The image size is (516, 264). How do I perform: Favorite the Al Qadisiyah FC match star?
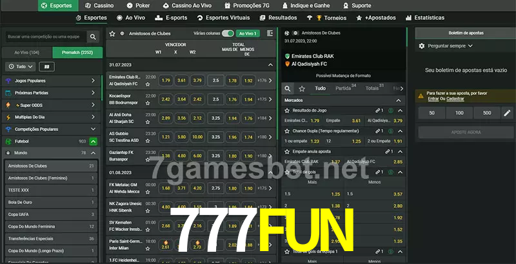tap(148, 85)
